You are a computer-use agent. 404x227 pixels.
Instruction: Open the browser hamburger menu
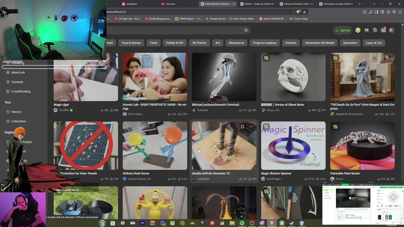[400, 12]
